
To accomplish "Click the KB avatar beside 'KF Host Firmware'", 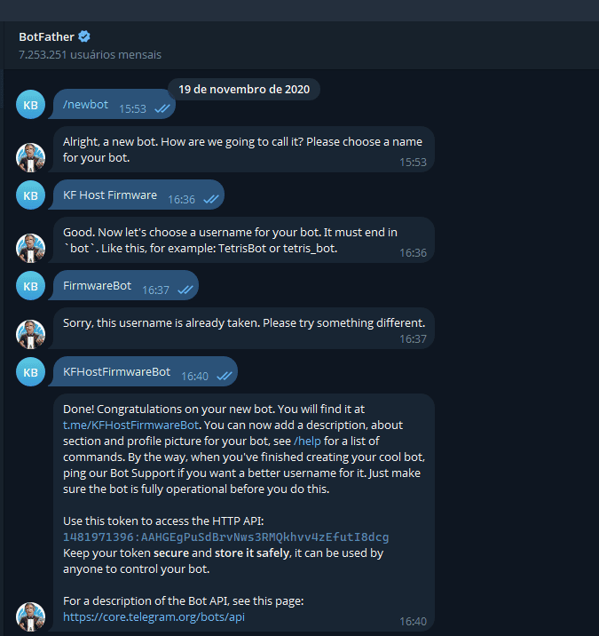I will (30, 195).
